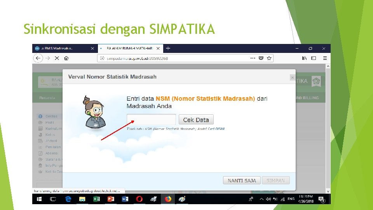Maximize or restore the Firefox window

(310, 48)
